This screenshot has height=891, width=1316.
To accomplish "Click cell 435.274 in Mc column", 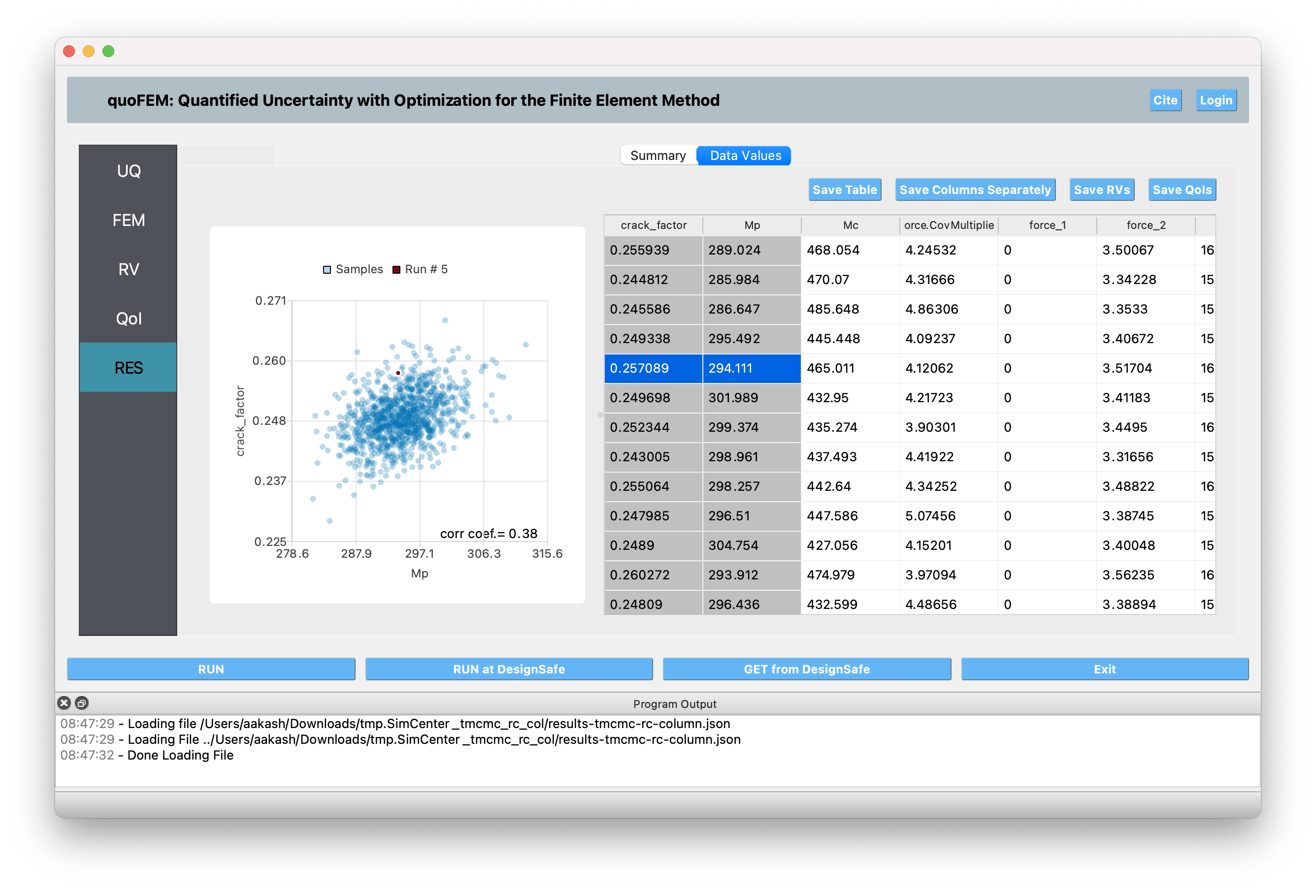I will [x=851, y=427].
